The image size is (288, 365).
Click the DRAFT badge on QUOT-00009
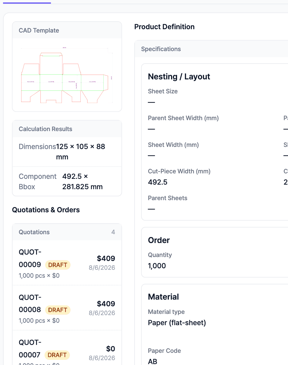click(58, 265)
